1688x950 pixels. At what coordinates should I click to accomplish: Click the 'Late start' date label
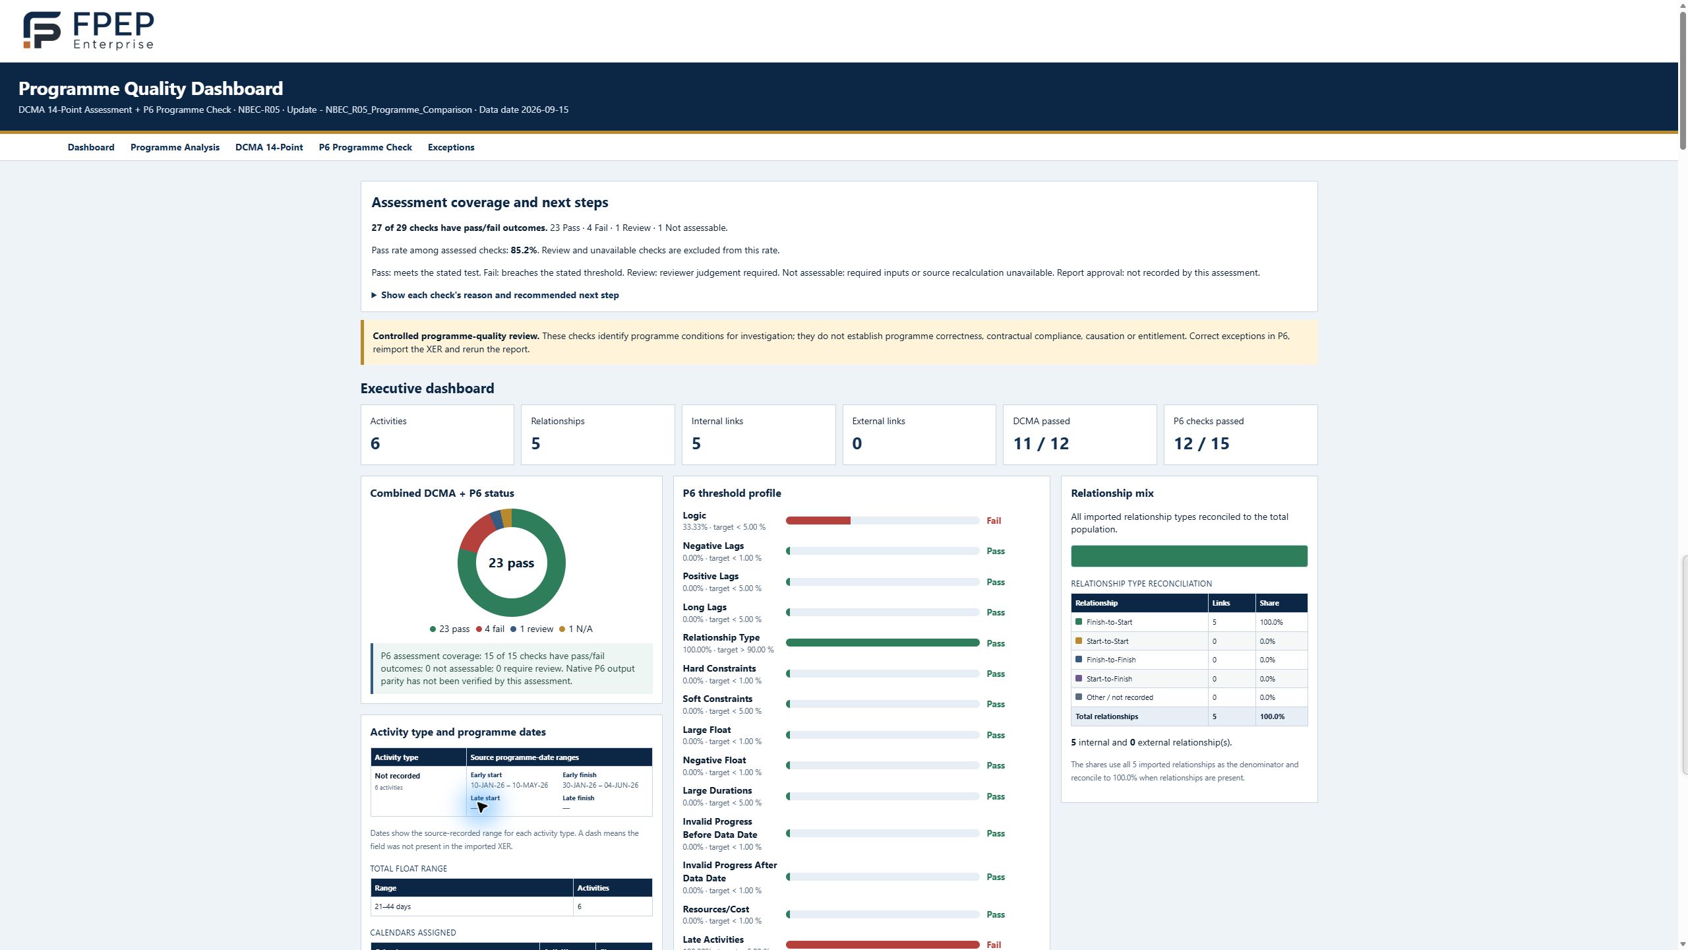tap(485, 798)
